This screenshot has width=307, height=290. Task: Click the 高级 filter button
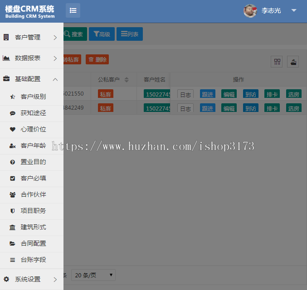(102, 34)
